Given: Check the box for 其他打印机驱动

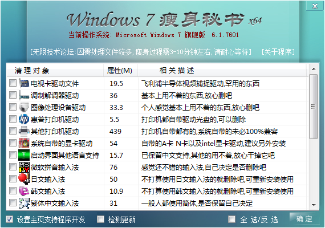Looking at the screenshot, I should (x=13, y=131).
